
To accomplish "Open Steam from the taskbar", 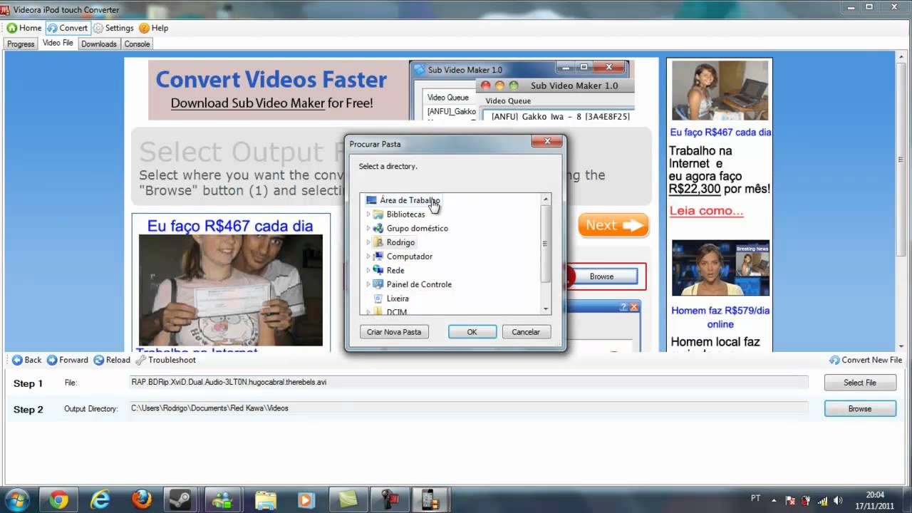I will [182, 500].
